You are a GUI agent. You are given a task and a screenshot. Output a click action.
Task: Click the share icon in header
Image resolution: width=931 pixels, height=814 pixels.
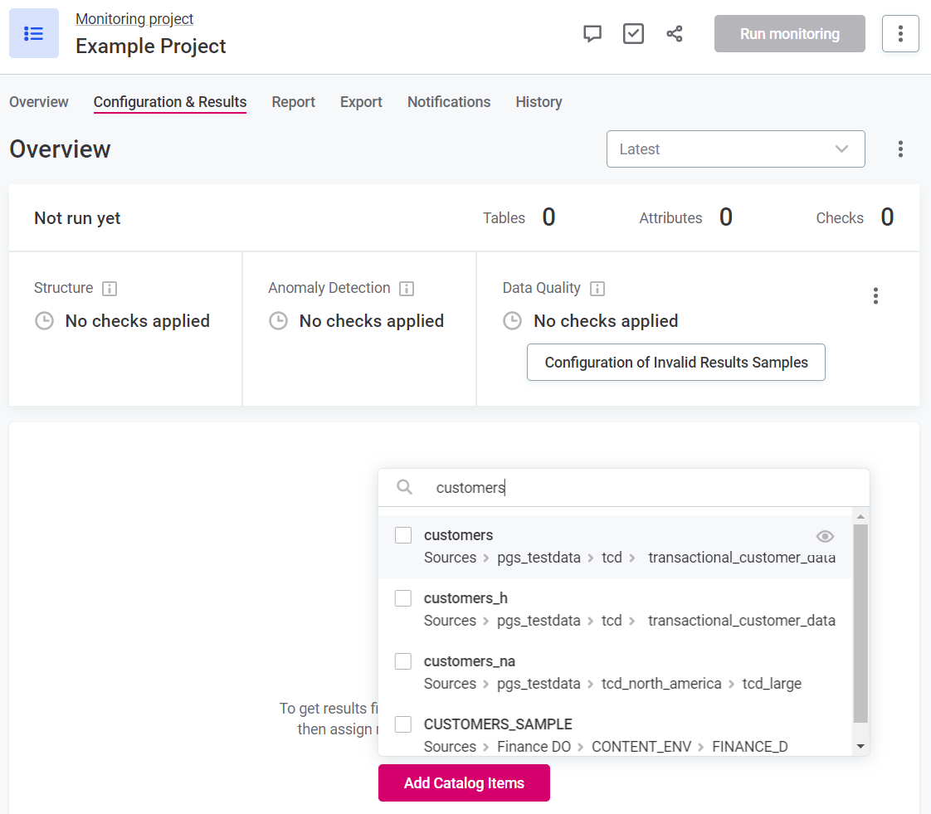coord(675,34)
